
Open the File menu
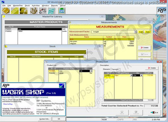coord(4,5)
